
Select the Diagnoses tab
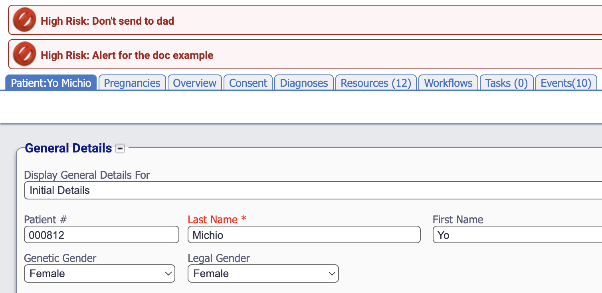point(304,83)
